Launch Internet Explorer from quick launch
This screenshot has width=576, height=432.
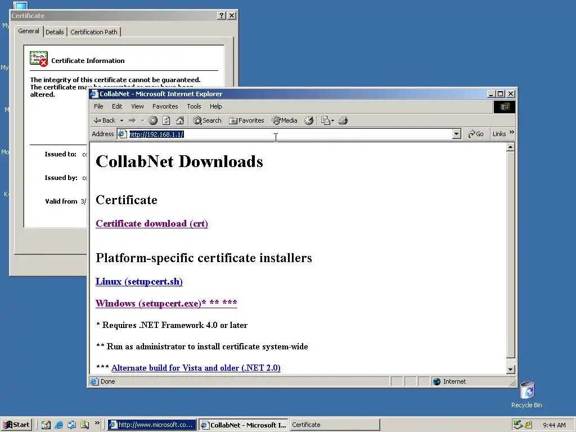[x=58, y=425]
